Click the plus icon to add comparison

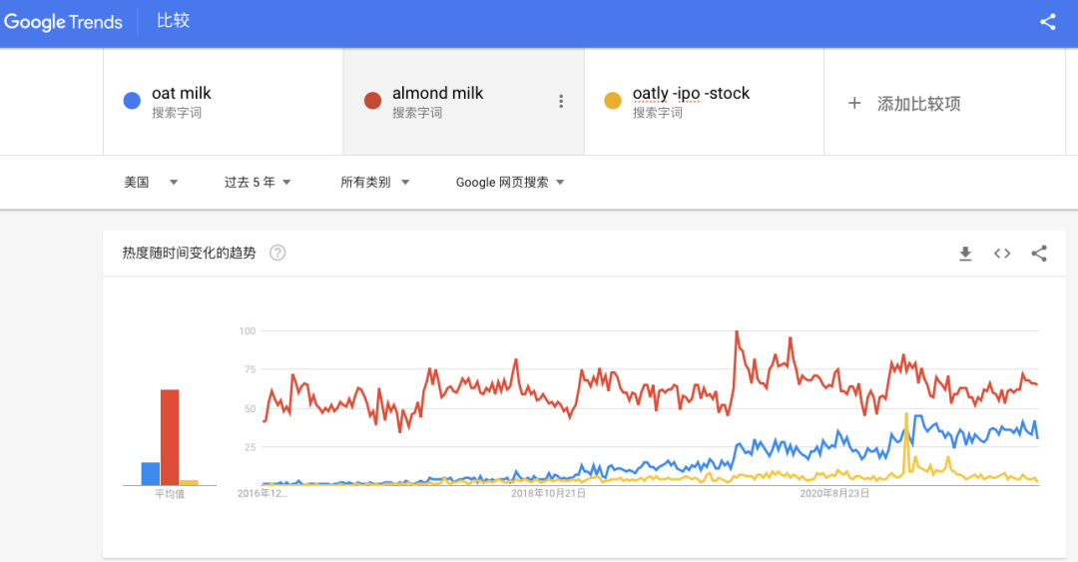(853, 103)
